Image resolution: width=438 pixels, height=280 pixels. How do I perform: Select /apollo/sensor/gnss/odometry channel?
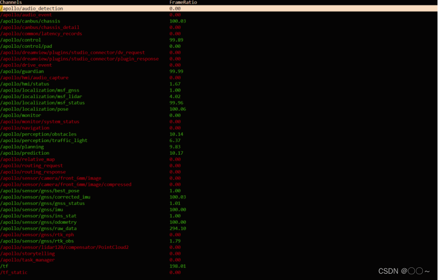coord(38,222)
